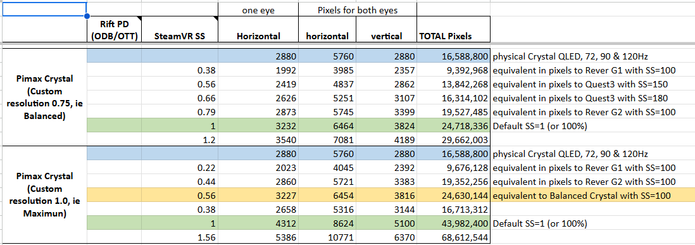Select cell with value 2873

tap(258, 112)
